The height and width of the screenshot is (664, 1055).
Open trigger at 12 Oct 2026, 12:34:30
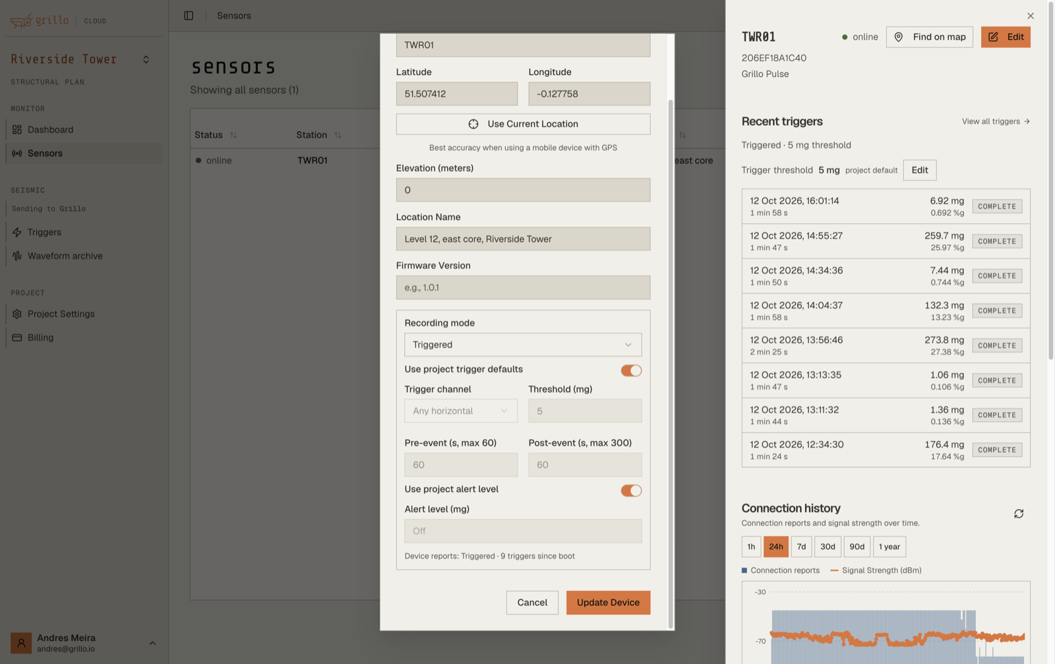point(886,450)
